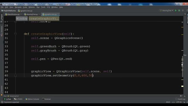
Task: Close the qgraphicview.py editor tab
Action: click(58, 14)
